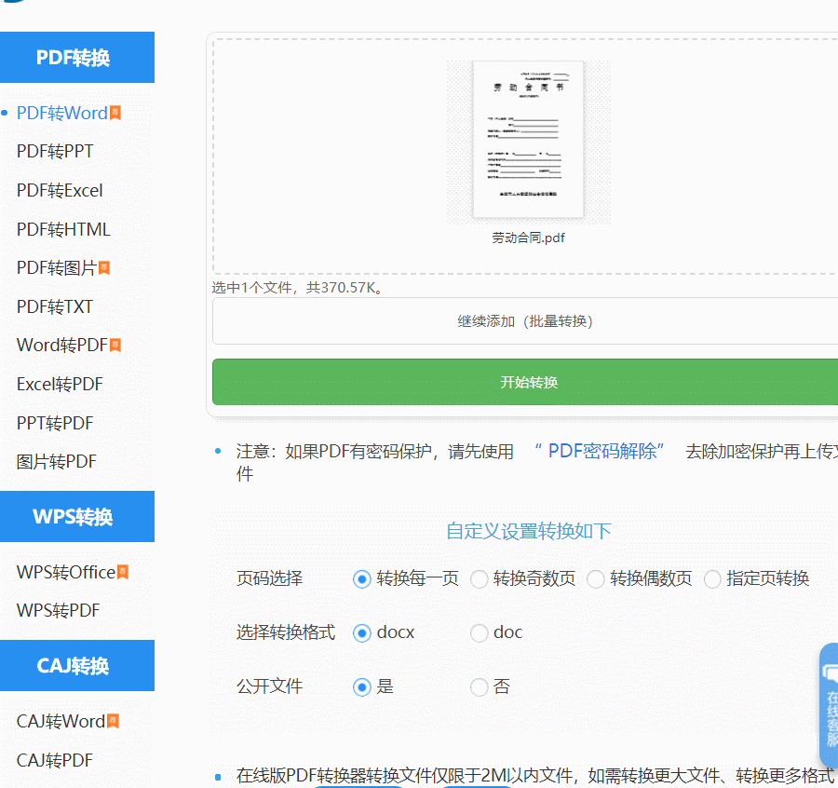This screenshot has height=788, width=838.
Task: Click 继续添加（批量转换）to add more files
Action: tap(527, 320)
